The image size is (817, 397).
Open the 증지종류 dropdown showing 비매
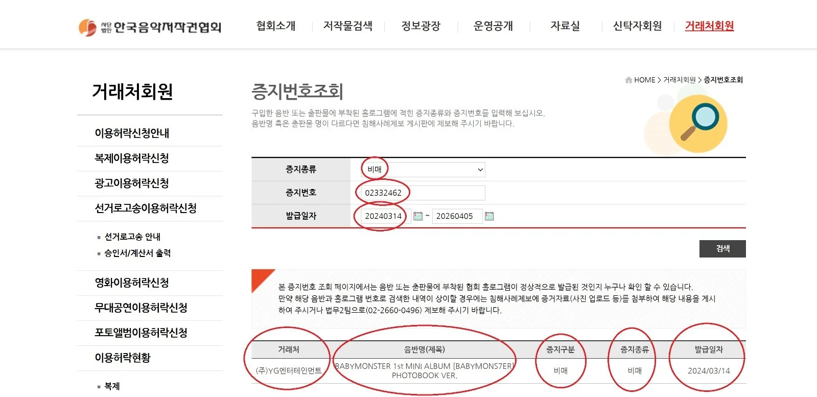[x=424, y=170]
